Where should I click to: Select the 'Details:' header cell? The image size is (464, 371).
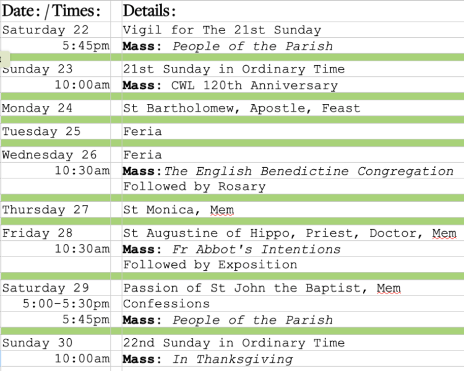293,11
